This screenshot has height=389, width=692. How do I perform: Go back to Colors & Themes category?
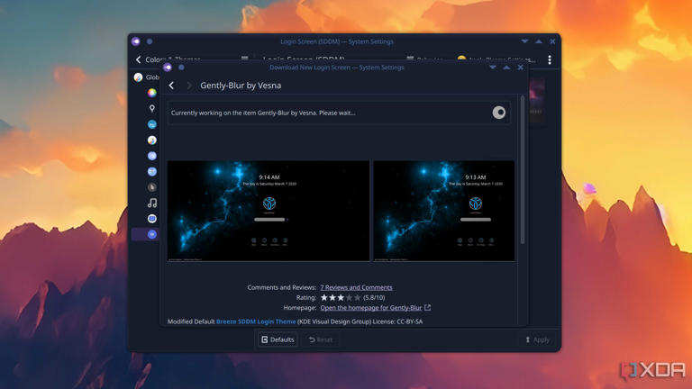point(139,60)
